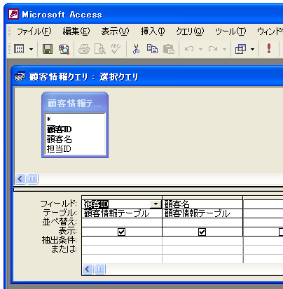Open the View button dropdown arrow
This screenshot has height=289, width=283.
(x=31, y=49)
